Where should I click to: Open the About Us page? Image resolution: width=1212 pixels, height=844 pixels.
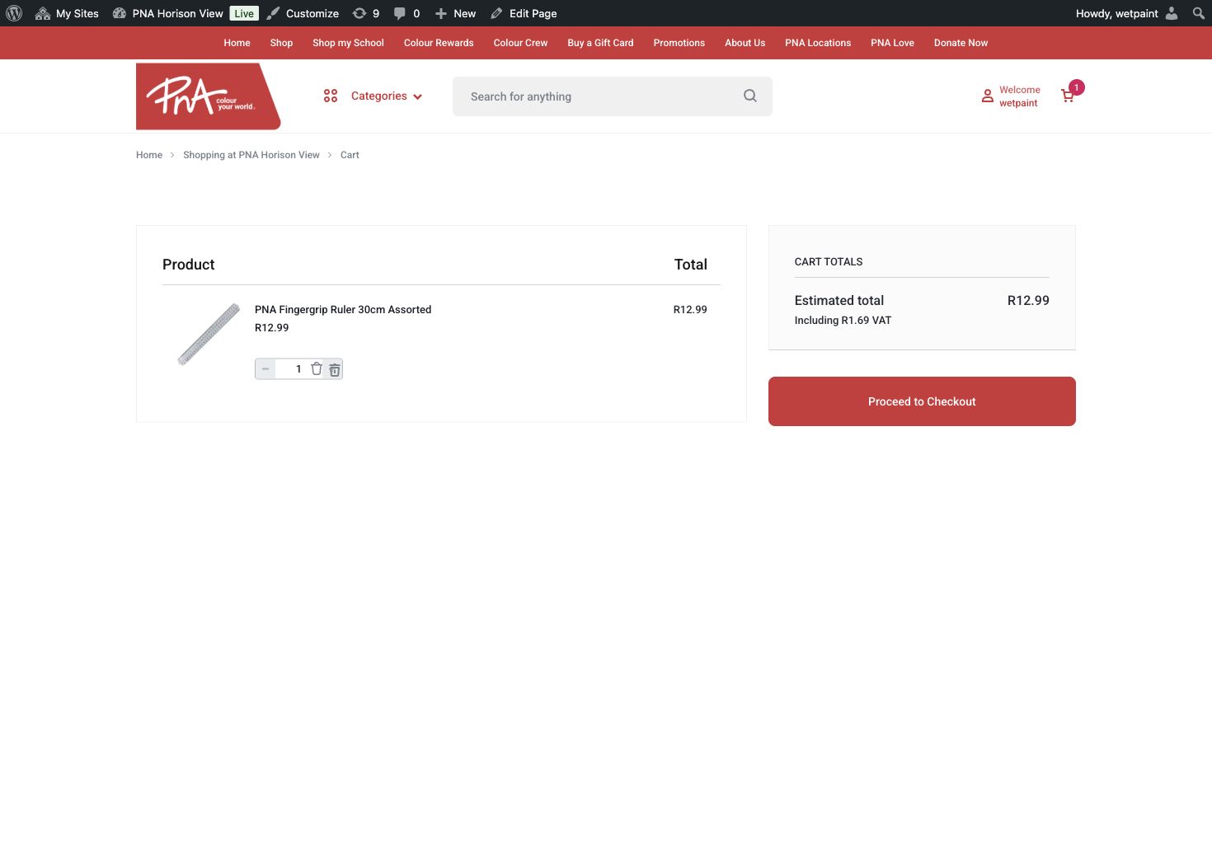(745, 43)
